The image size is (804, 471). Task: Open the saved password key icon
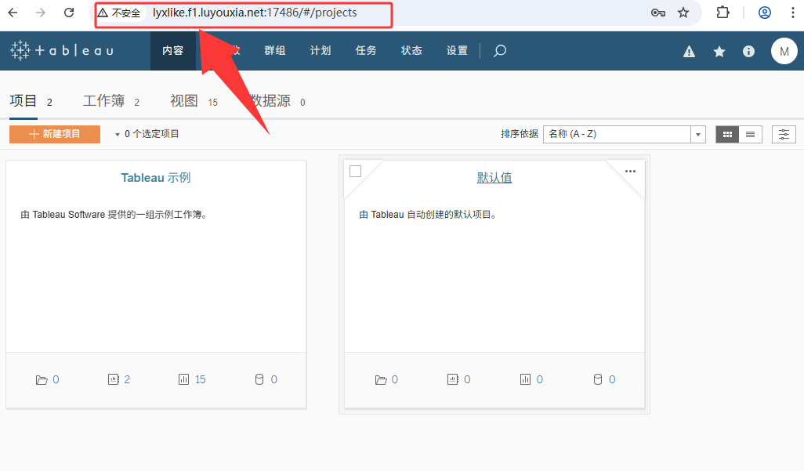coord(658,13)
